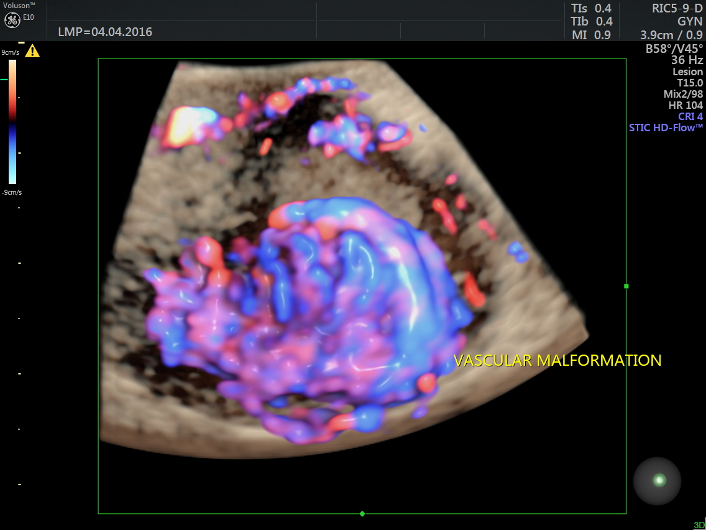706x530 pixels.
Task: Click the GYN application preset label
Action: pos(690,22)
